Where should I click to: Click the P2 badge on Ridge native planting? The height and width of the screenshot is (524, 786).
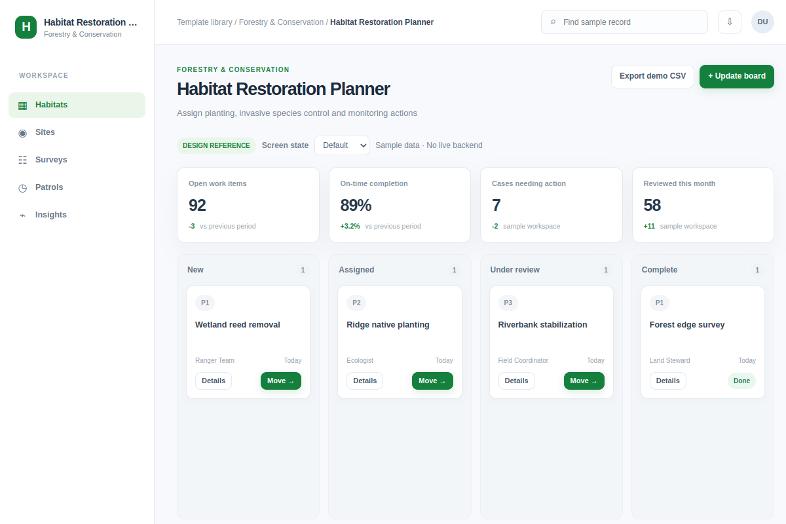click(x=356, y=303)
